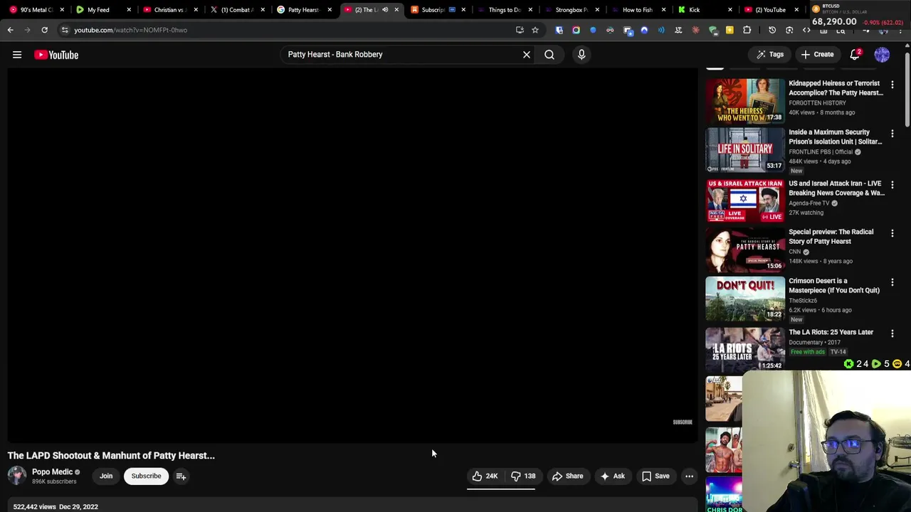Click the add-to-queue icon beside Subscribe

click(x=181, y=476)
